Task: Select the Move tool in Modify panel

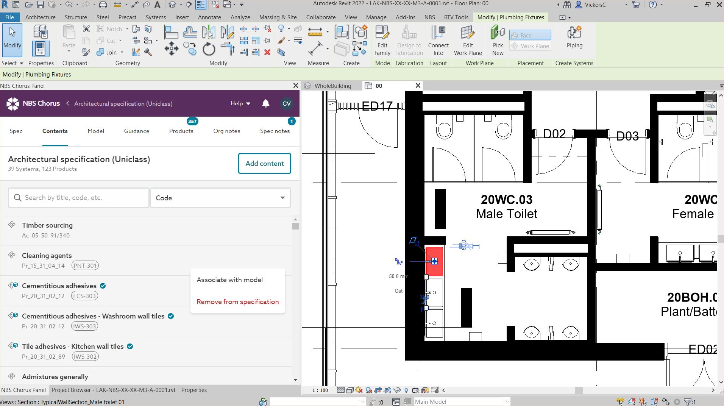Action: pyautogui.click(x=172, y=48)
